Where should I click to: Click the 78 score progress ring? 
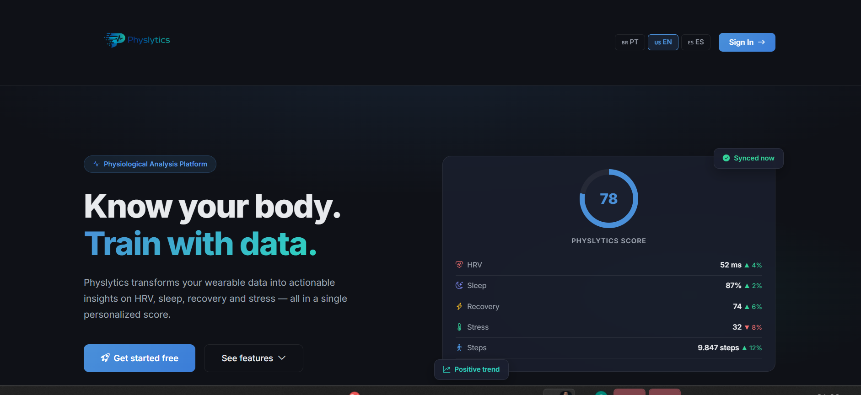point(609,199)
